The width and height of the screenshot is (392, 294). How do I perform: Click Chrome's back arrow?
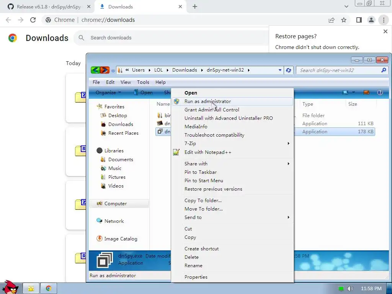coord(8,20)
